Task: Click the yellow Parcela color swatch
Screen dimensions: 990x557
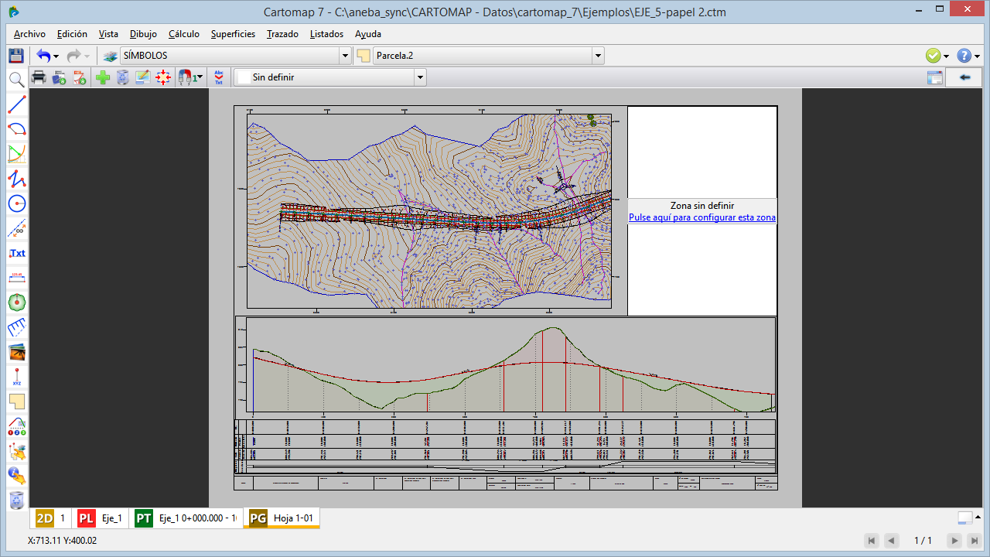Action: point(364,56)
